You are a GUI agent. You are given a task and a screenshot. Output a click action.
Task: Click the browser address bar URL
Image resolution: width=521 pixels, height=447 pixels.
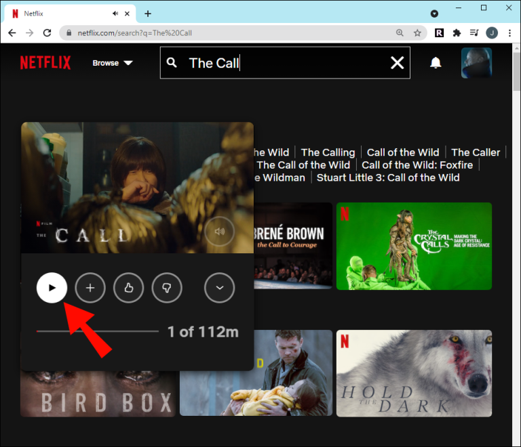134,33
